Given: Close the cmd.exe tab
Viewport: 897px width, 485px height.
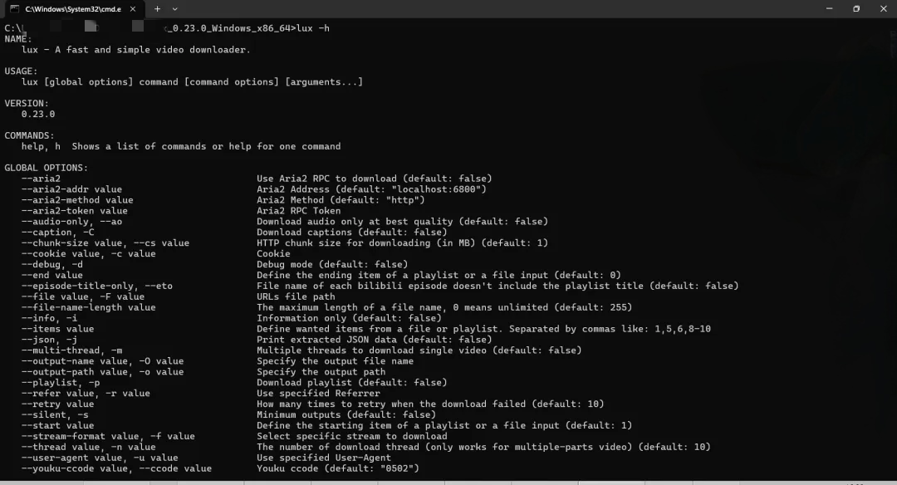Looking at the screenshot, I should (133, 8).
